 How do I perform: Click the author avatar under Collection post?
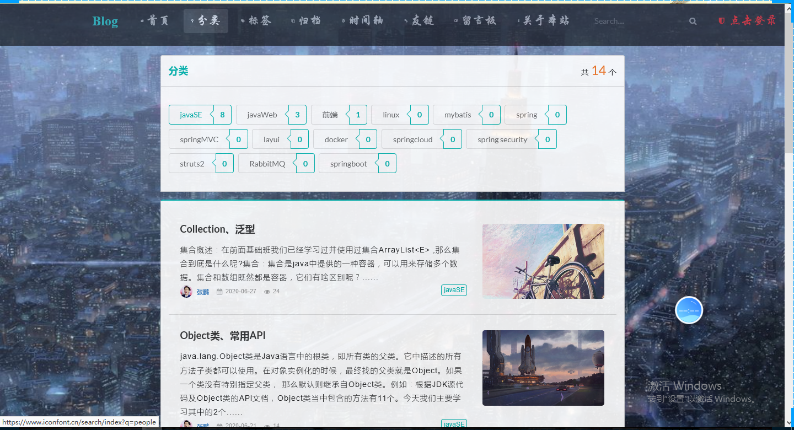pyautogui.click(x=186, y=292)
